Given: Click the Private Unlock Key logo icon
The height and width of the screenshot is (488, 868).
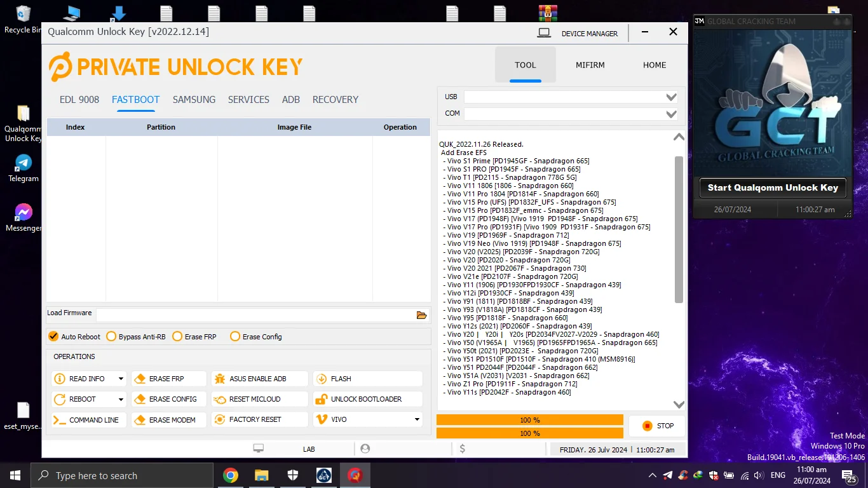Looking at the screenshot, I should [x=60, y=67].
